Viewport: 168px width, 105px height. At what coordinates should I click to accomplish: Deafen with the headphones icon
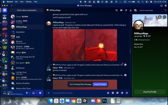34,93
